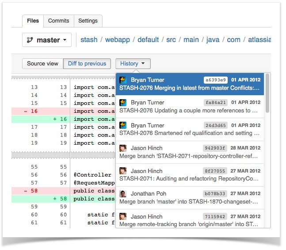Click Jason Hinch's avatar on commit 8f27055
286x250 pixels.
coord(123,171)
